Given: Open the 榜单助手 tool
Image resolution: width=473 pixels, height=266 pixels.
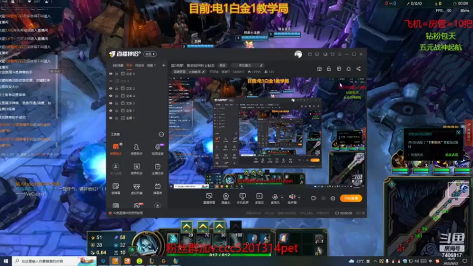Looking at the screenshot, I should 137,168.
